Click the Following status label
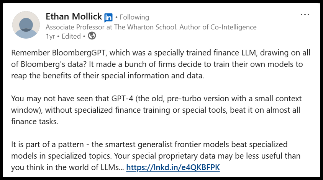Image resolution: width=323 pixels, height=180 pixels. [x=134, y=17]
